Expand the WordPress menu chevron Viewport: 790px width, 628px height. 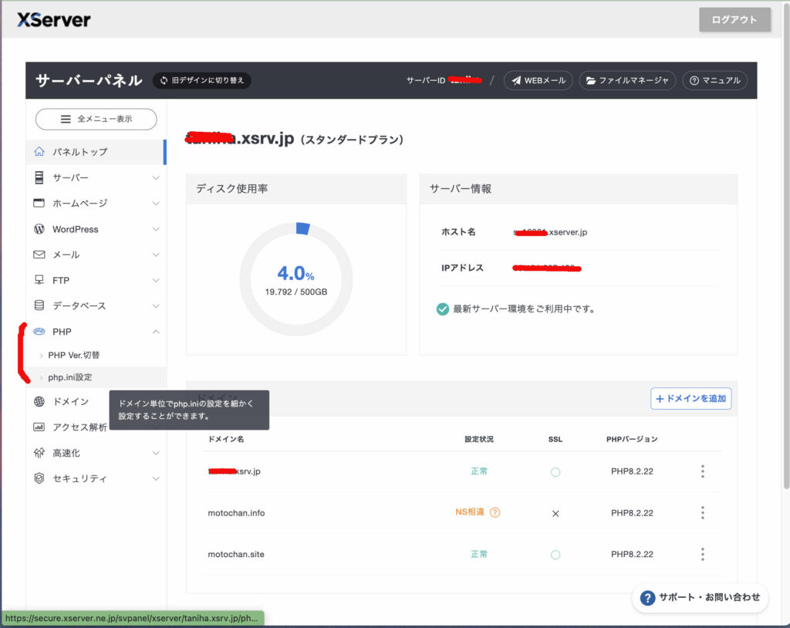[156, 229]
